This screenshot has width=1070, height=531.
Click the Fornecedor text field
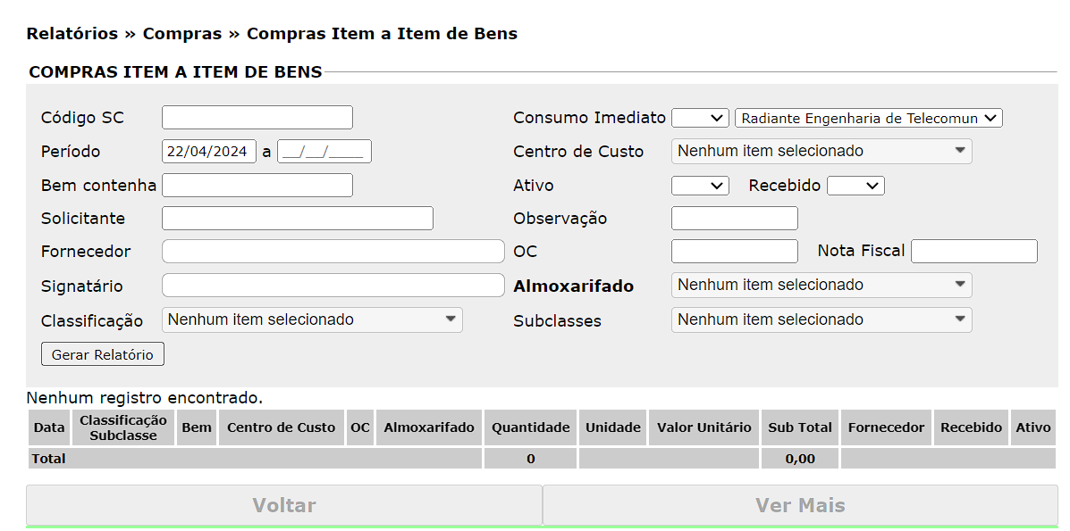[x=333, y=252]
